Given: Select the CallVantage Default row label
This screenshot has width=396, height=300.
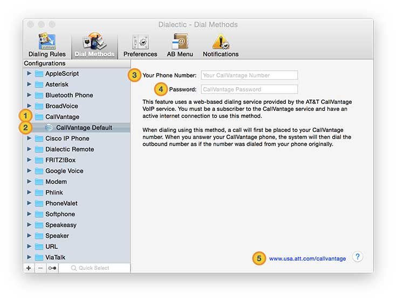Looking at the screenshot, I should coord(84,128).
